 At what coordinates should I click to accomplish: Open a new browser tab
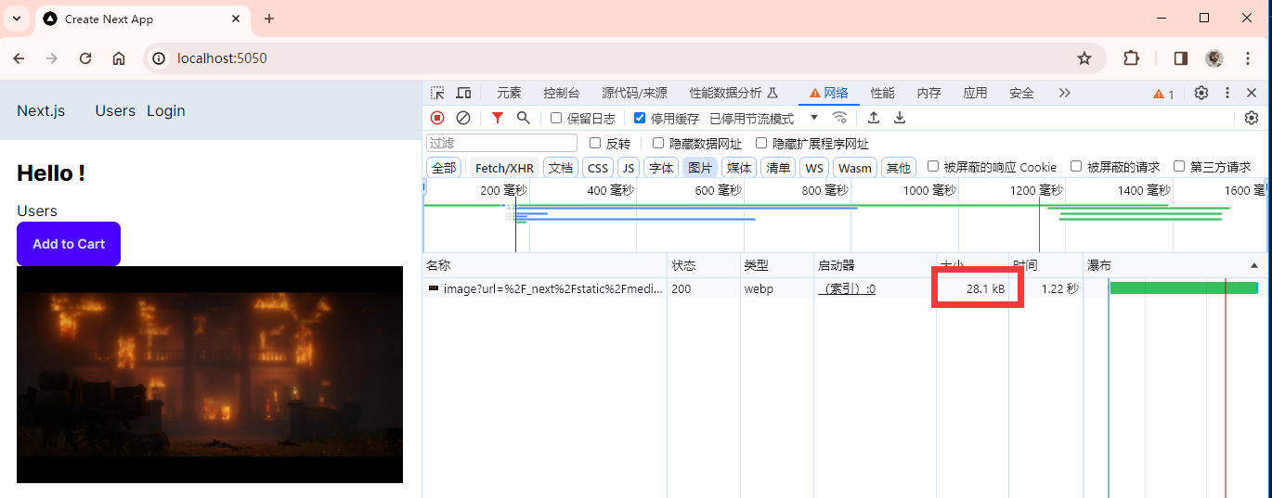(x=269, y=19)
